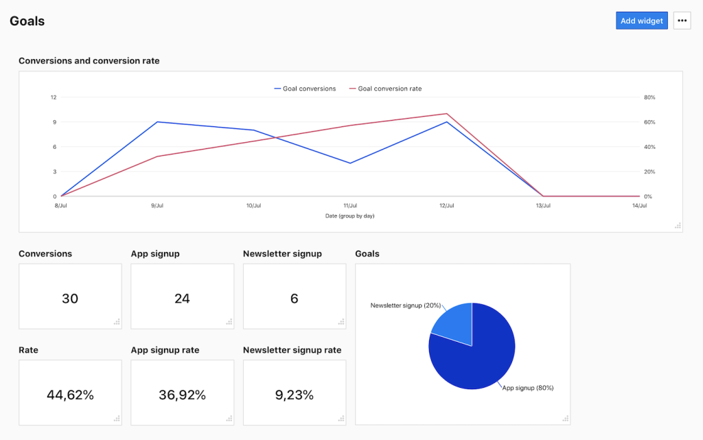This screenshot has width=703, height=440.
Task: Toggle the App signup (80%) pie chart label
Action: pyautogui.click(x=527, y=387)
